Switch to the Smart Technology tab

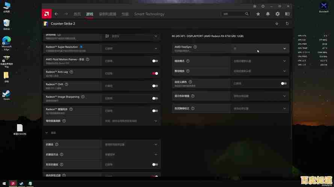149,14
